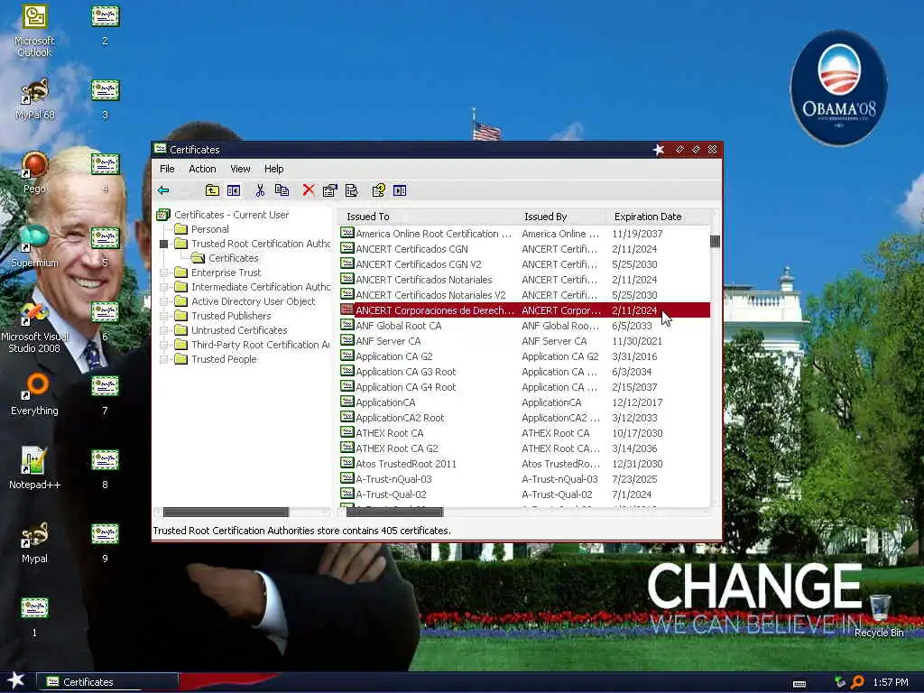924x693 pixels.
Task: Open the Action menu
Action: pos(202,169)
